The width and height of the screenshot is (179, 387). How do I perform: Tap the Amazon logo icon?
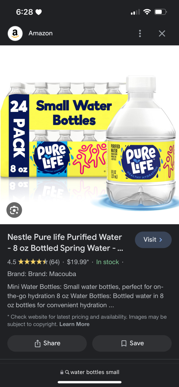tap(15, 33)
